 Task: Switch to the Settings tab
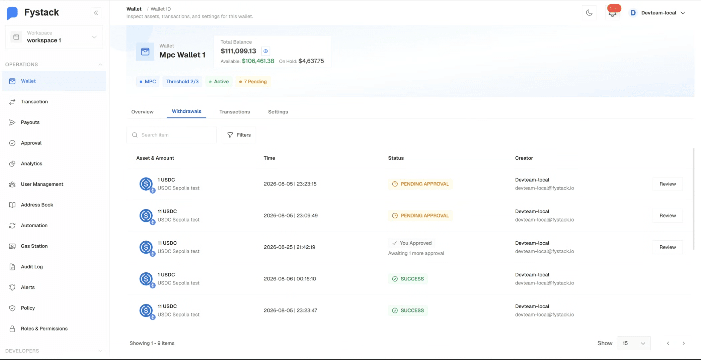278,112
